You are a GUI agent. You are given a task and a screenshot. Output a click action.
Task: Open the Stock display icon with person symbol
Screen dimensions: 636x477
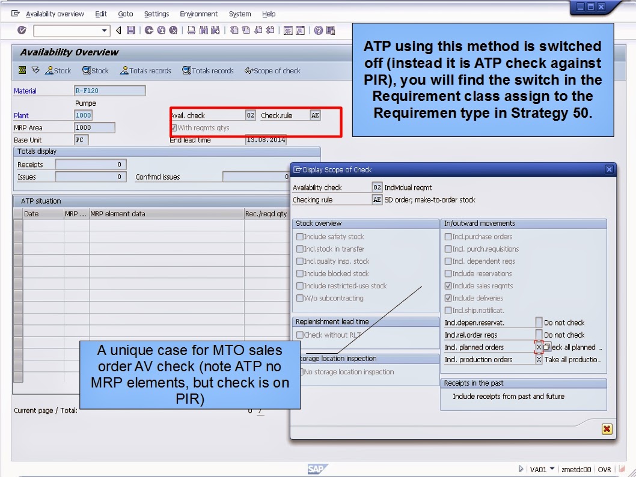tap(58, 70)
